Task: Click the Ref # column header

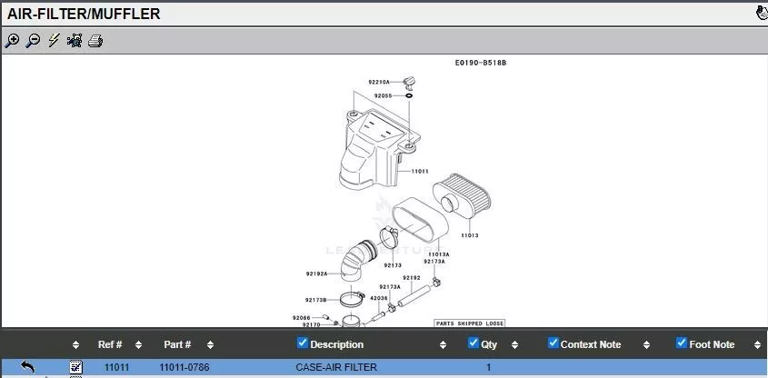Action: coord(110,344)
